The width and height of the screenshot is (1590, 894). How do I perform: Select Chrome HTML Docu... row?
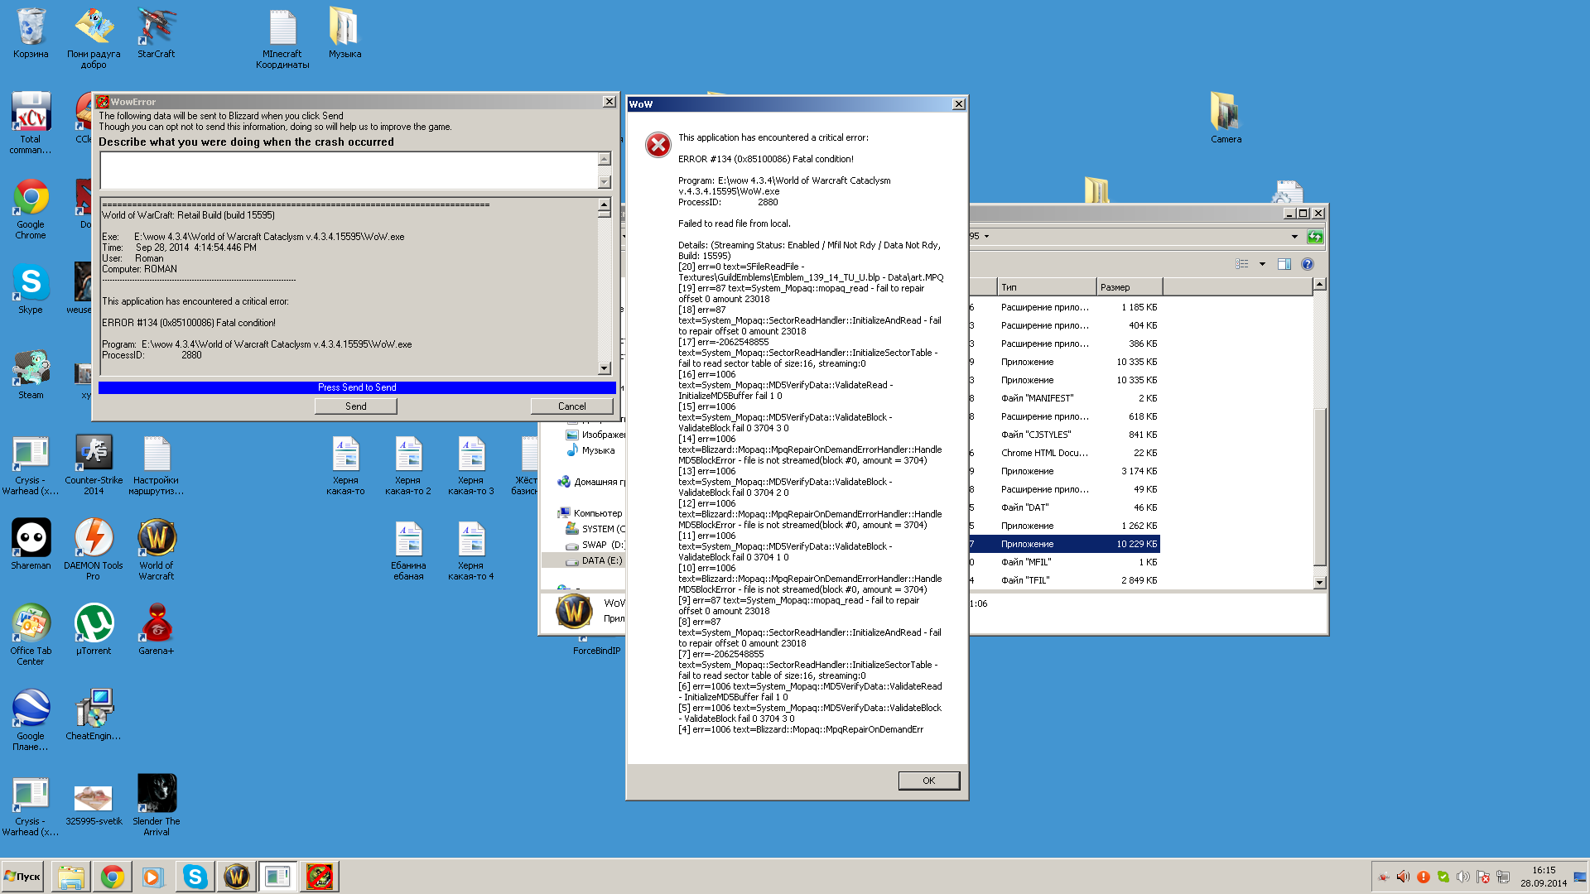pyautogui.click(x=1065, y=453)
